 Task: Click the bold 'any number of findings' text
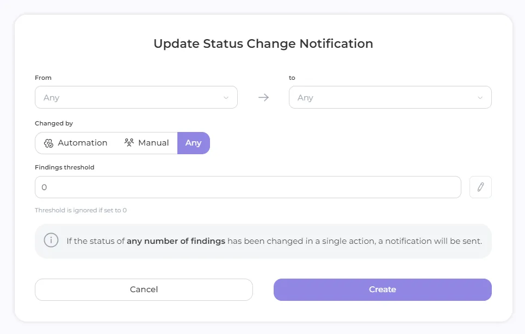pos(176,241)
